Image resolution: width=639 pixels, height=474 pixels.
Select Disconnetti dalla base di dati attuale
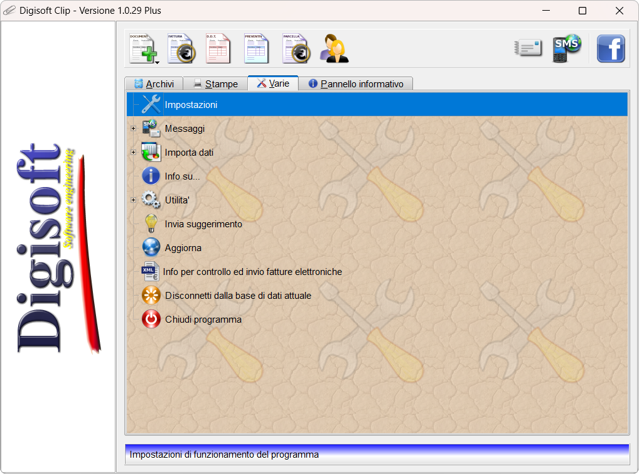238,296
